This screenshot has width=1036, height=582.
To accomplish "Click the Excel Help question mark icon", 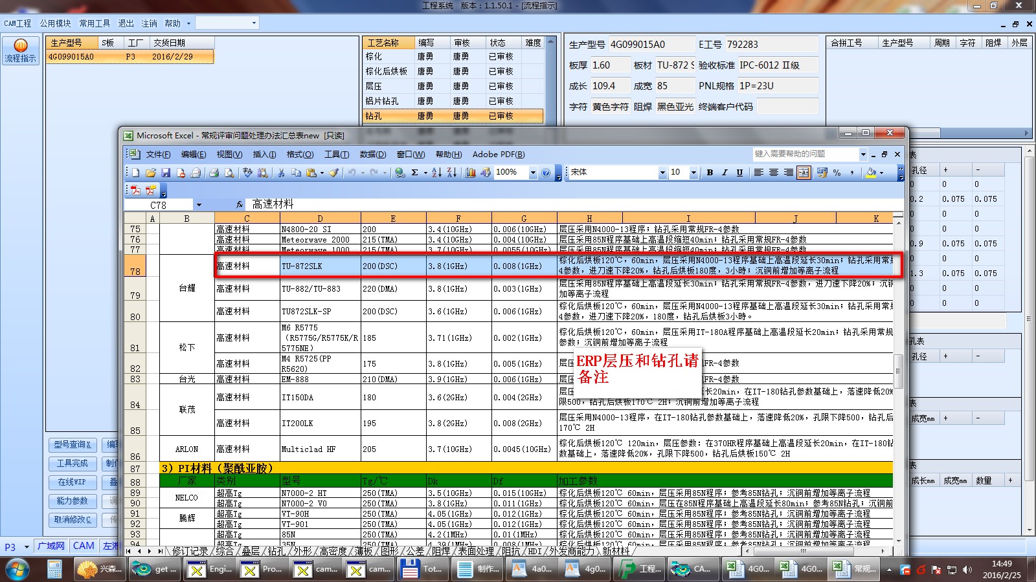I will pos(546,173).
